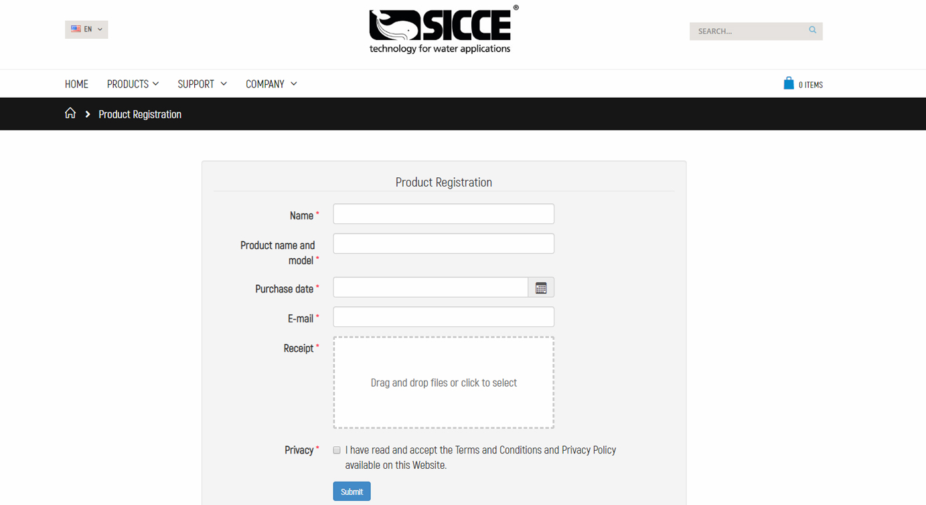Go to the Home menu item
Screen dimensions: 926x505
pyautogui.click(x=76, y=84)
